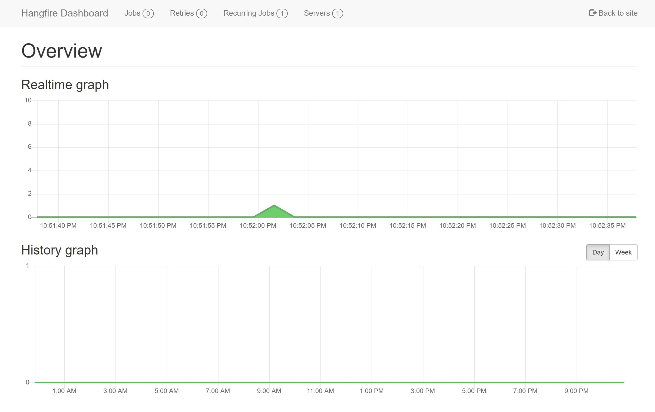Click the Realtime graph heading

pyautogui.click(x=65, y=85)
